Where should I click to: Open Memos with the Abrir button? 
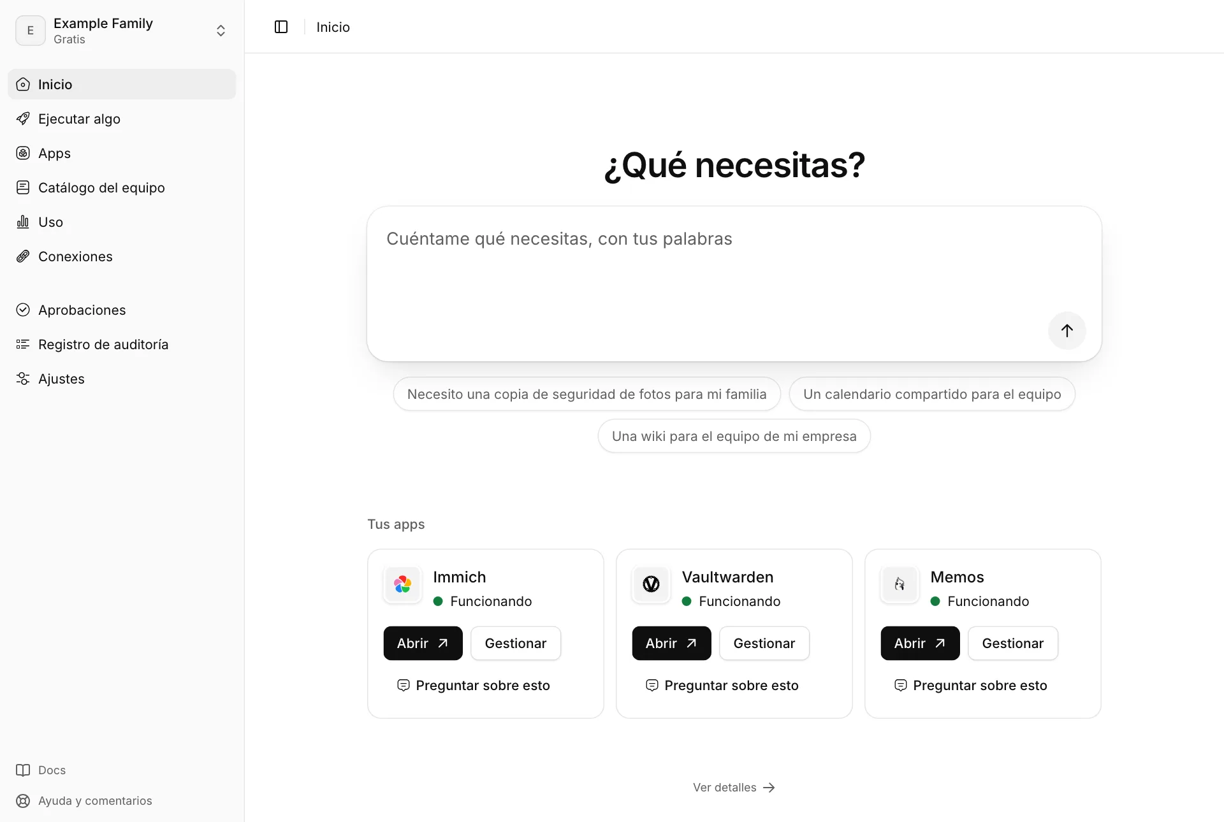pyautogui.click(x=920, y=643)
